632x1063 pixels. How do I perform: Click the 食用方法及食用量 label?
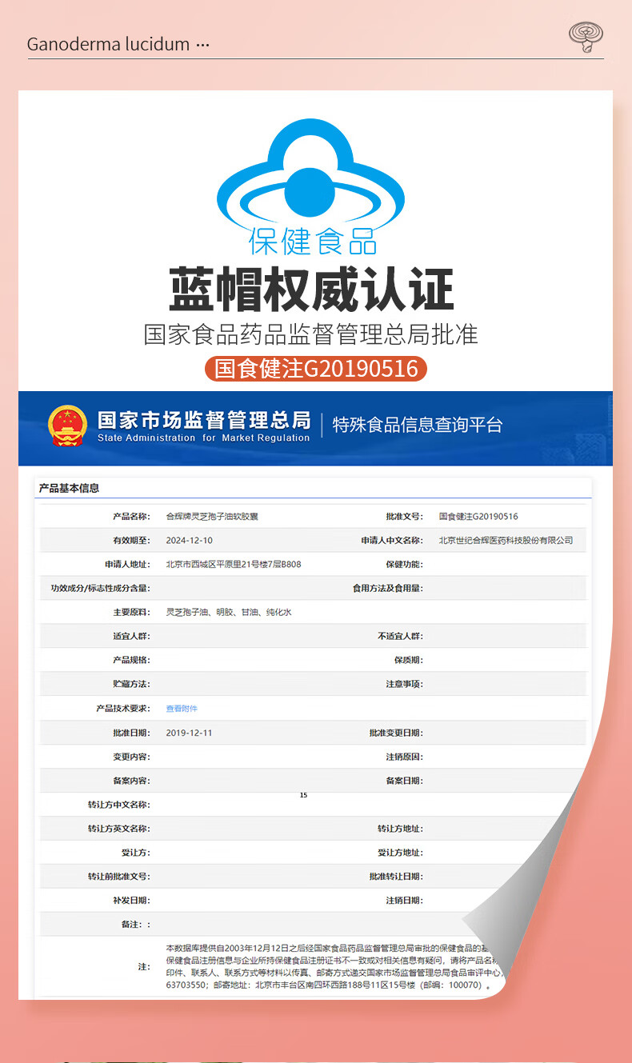pos(388,589)
